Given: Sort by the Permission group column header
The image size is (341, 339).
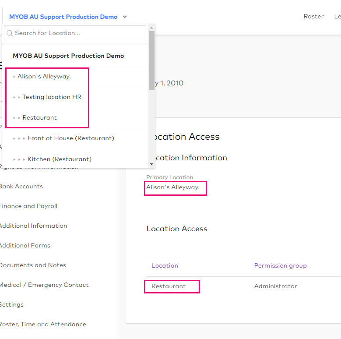Looking at the screenshot, I should tap(280, 266).
